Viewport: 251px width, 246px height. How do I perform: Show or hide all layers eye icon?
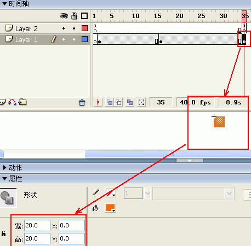click(x=64, y=16)
